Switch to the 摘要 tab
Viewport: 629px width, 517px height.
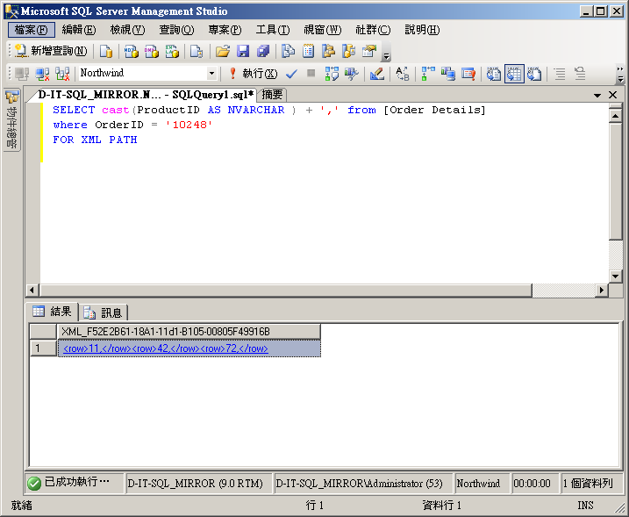(272, 95)
